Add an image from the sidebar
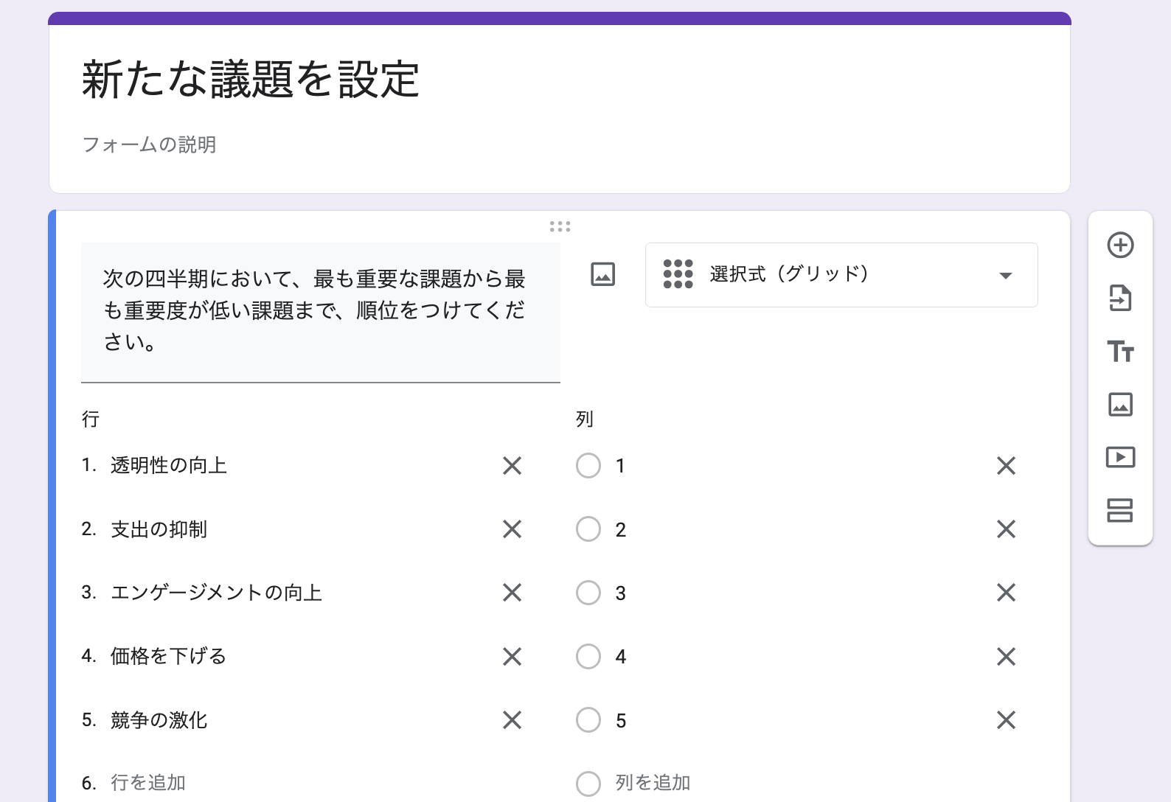Image resolution: width=1171 pixels, height=802 pixels. pos(1120,405)
